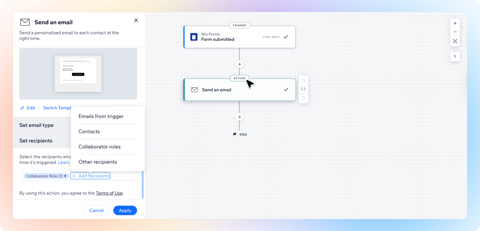Expand the Set email type section
480x231 pixels.
42,125
